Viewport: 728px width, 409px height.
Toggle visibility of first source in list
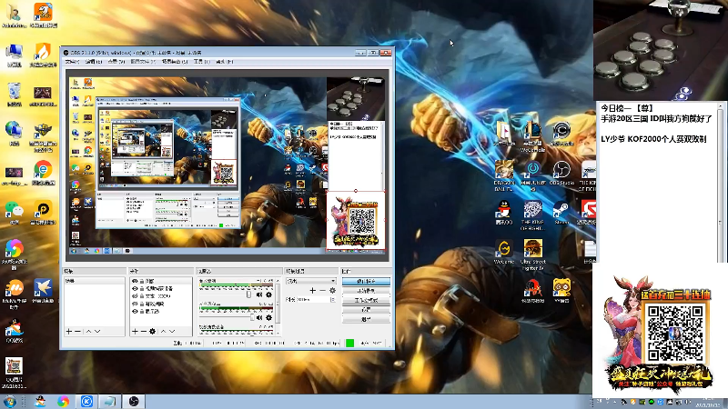[x=135, y=281]
